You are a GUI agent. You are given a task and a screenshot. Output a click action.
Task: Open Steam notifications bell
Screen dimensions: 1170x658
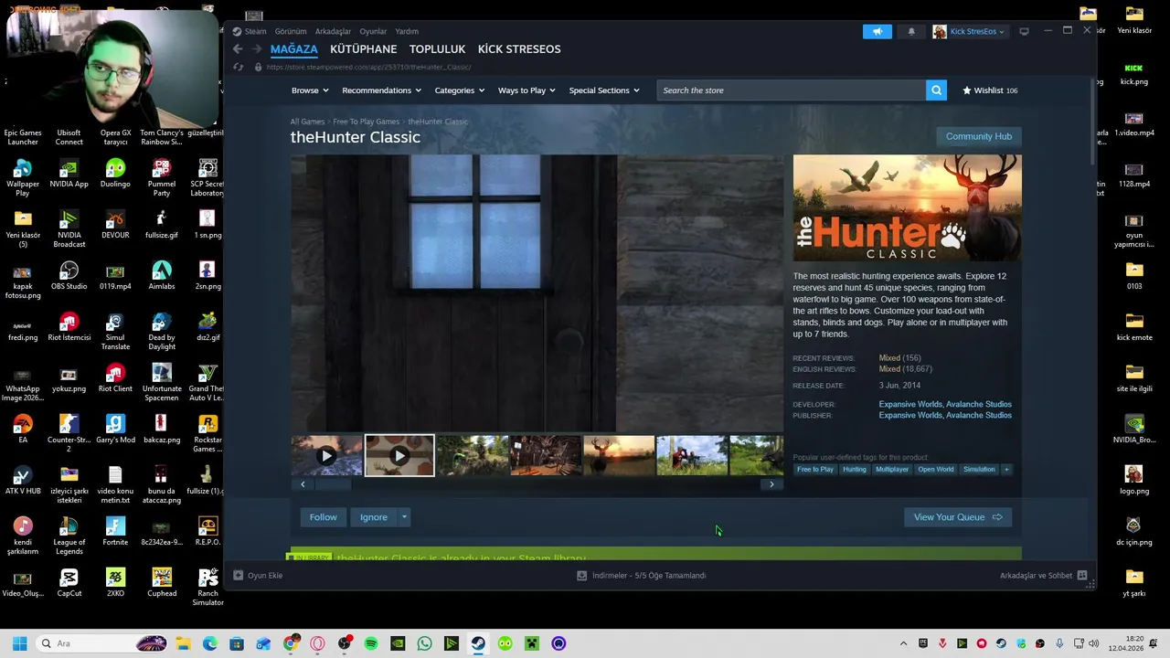pos(911,31)
